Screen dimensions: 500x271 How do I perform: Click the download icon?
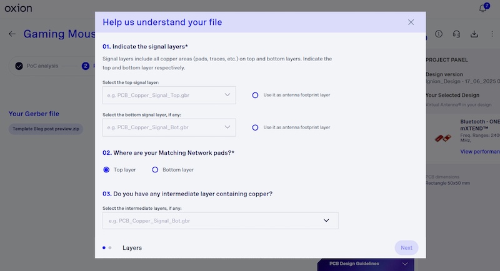[x=474, y=34]
